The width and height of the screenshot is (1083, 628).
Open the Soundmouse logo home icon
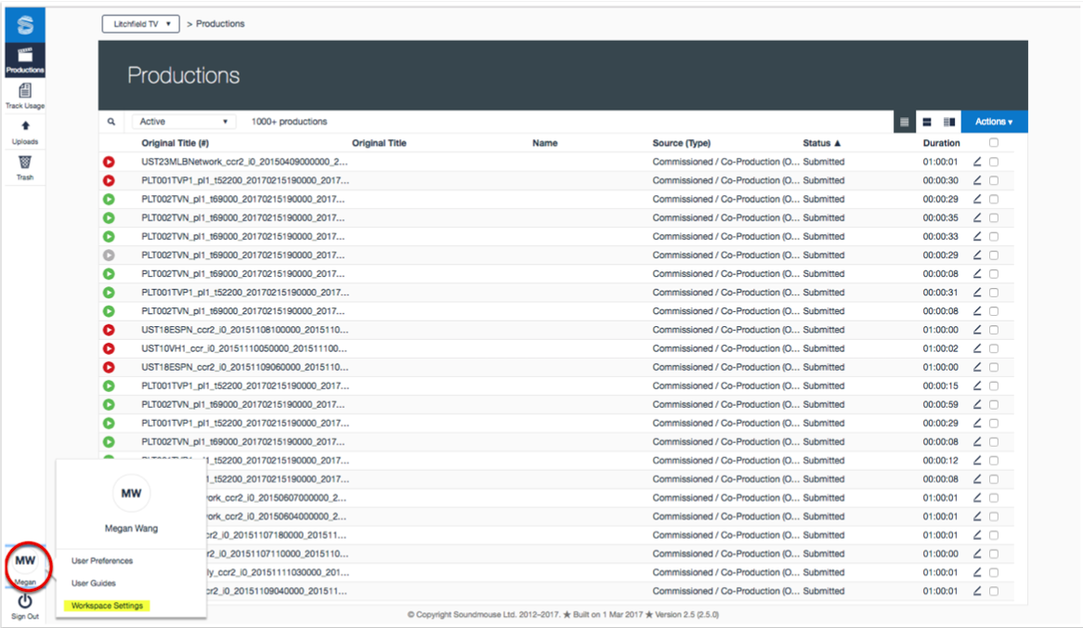click(25, 25)
